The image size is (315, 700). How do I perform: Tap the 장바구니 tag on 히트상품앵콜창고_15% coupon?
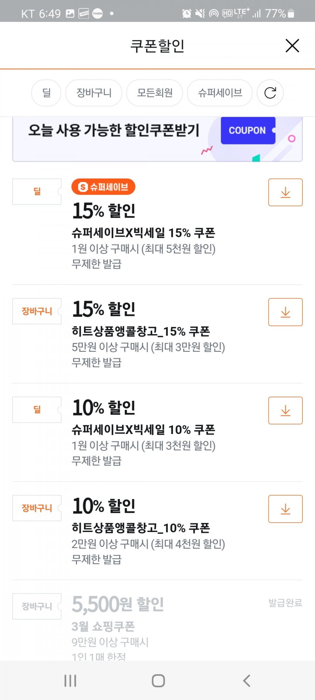tap(37, 311)
